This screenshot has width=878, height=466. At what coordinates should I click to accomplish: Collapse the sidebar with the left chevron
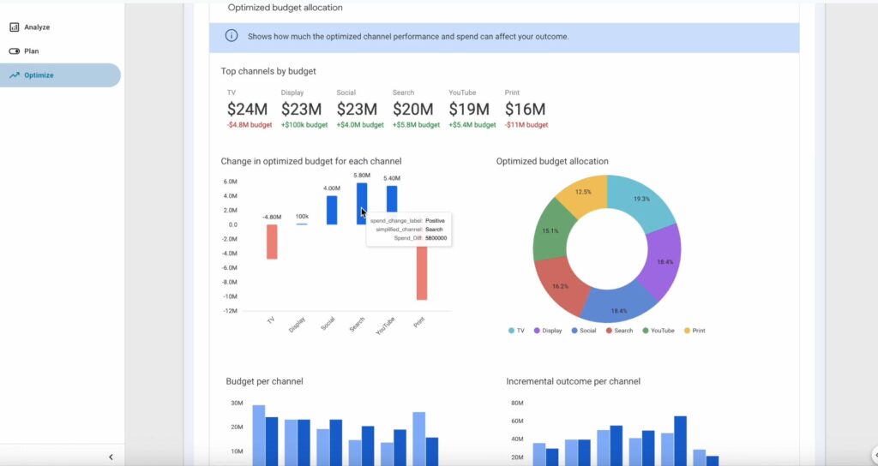click(x=111, y=457)
